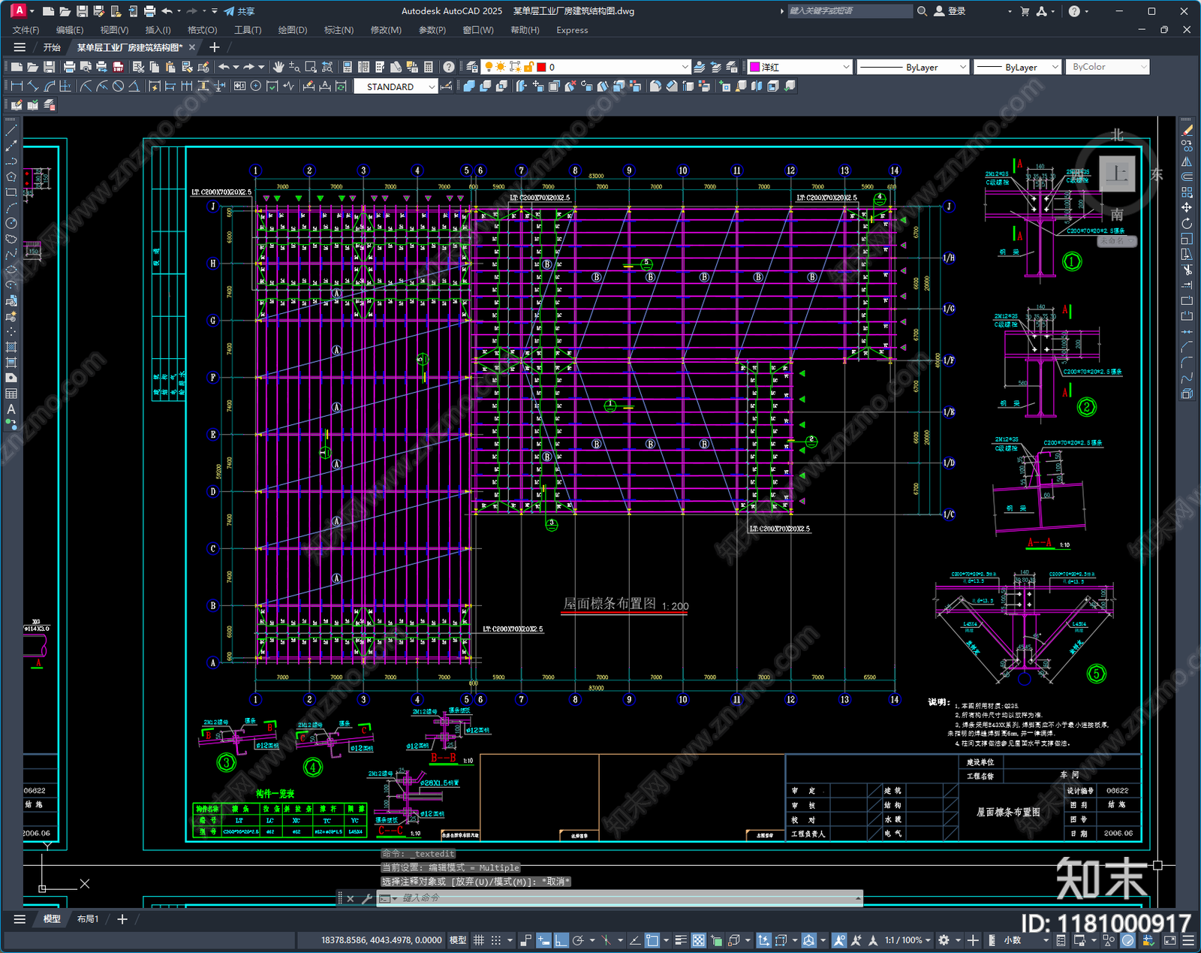Click the Linear Dimension tool
The image size is (1201, 953).
click(17, 86)
